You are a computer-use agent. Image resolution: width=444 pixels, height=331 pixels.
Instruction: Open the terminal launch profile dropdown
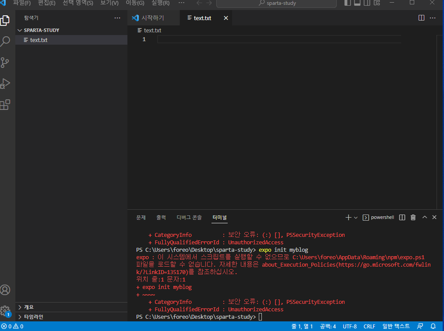tap(356, 218)
